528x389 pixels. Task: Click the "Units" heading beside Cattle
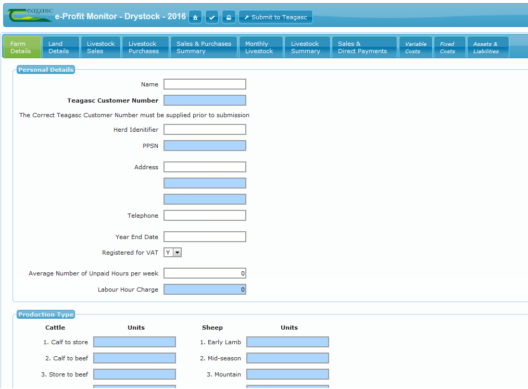point(136,328)
